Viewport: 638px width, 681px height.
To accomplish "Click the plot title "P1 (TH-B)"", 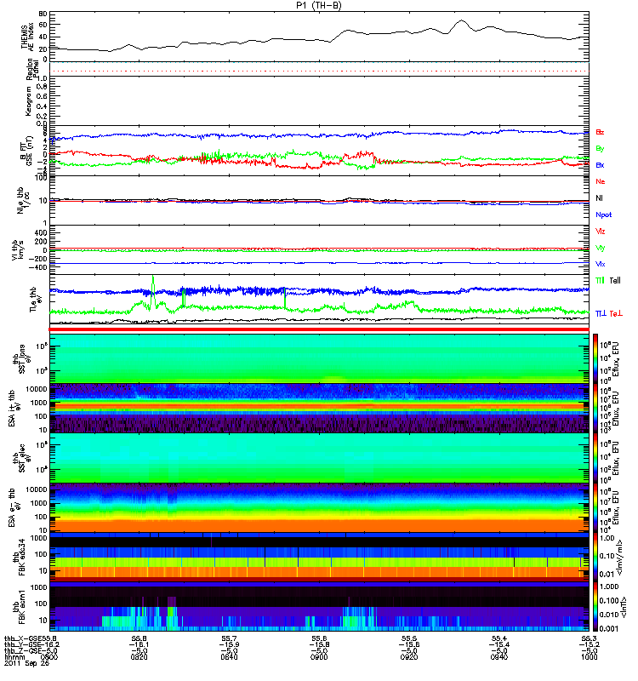I will [318, 5].
